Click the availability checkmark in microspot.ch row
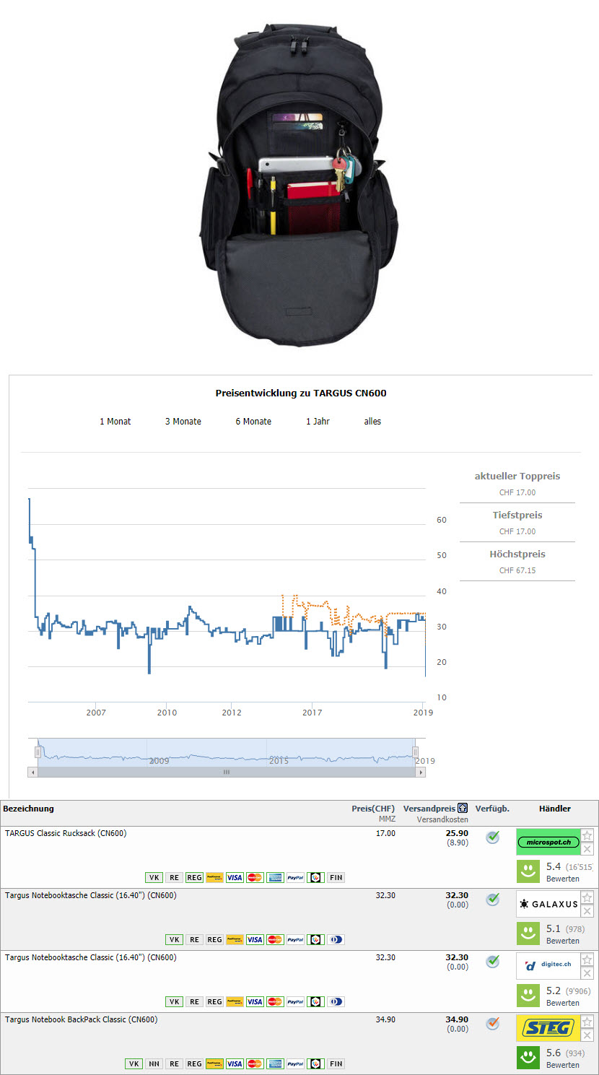Image resolution: width=599 pixels, height=1075 pixels. point(492,837)
